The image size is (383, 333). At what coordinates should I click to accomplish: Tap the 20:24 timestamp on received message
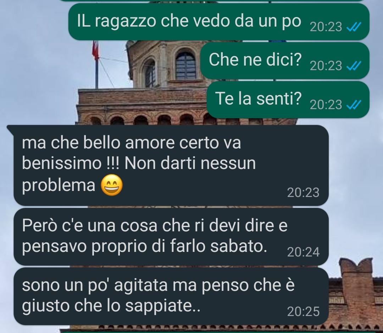coord(303,252)
